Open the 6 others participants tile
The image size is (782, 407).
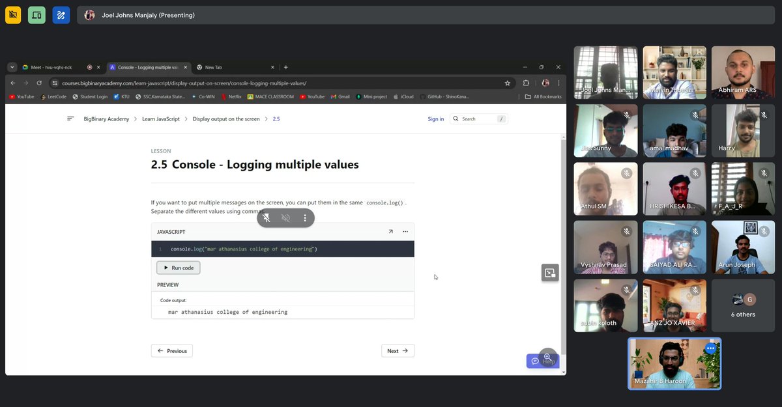point(743,305)
